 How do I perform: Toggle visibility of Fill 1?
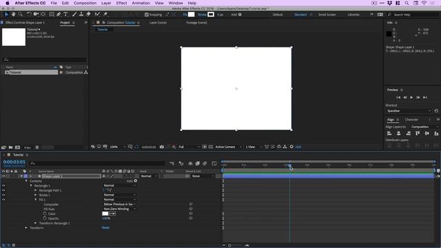(x=3, y=200)
